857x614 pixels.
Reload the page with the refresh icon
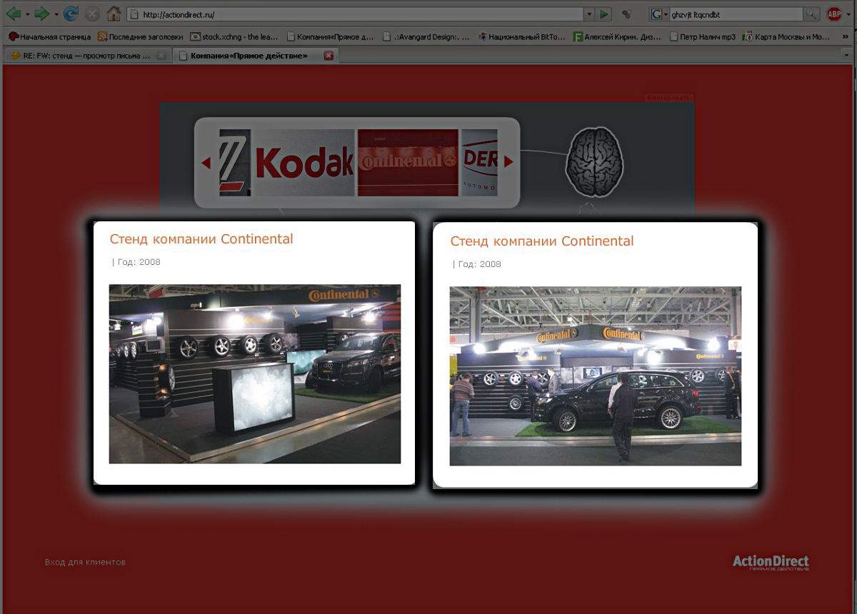pyautogui.click(x=71, y=14)
